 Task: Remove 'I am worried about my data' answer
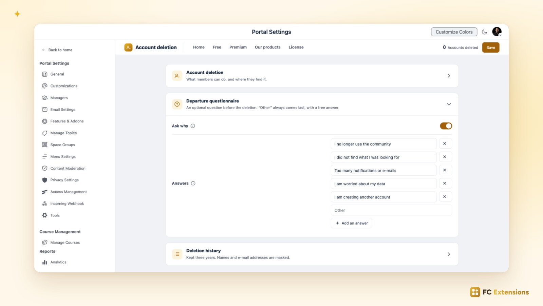pyautogui.click(x=445, y=183)
